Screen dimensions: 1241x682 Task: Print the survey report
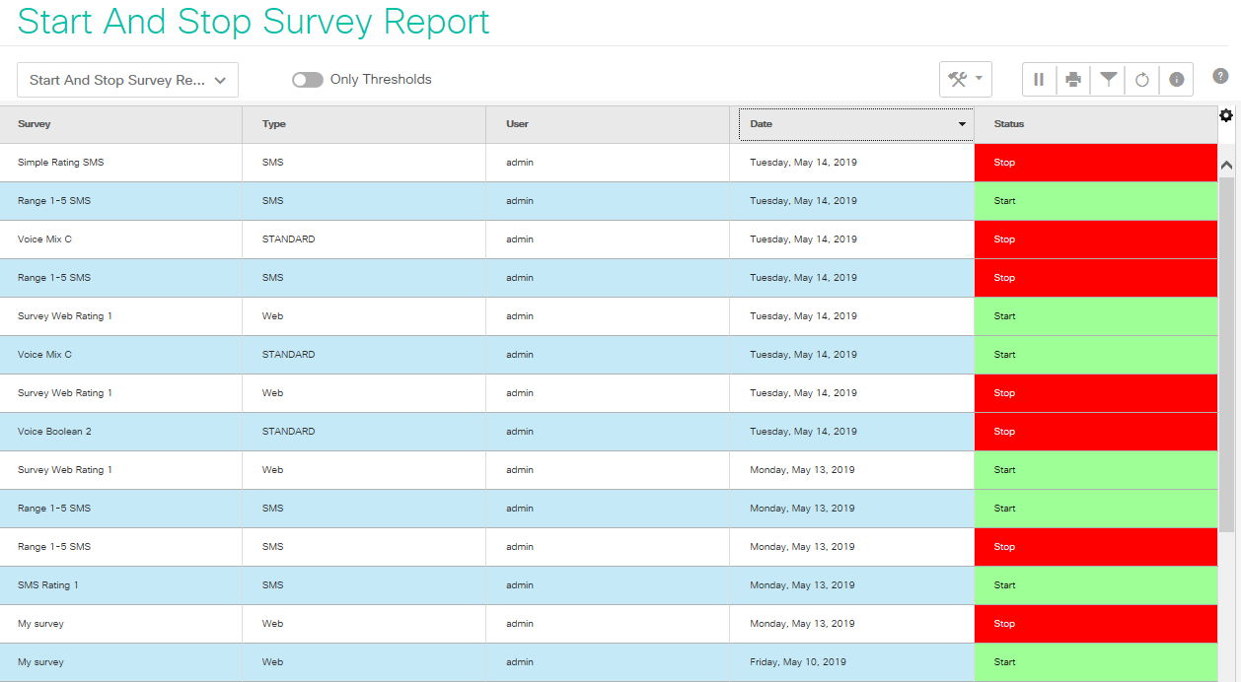(x=1073, y=79)
